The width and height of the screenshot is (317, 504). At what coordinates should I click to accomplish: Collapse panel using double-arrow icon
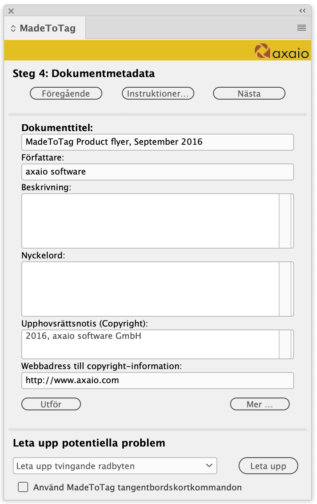tap(302, 11)
